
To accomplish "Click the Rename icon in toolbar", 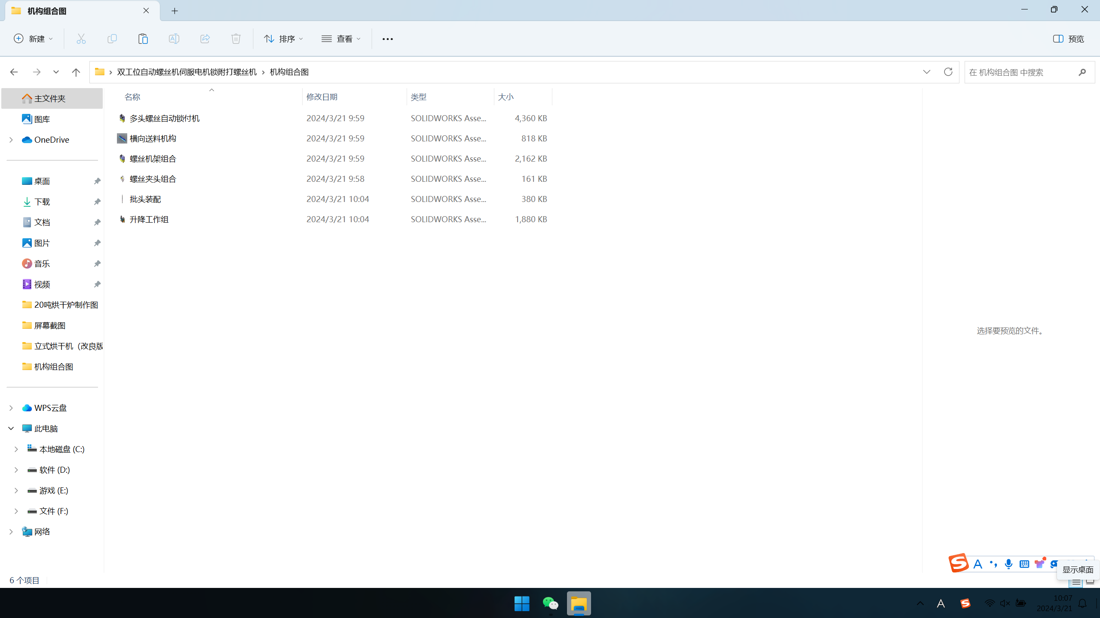I will click(174, 39).
